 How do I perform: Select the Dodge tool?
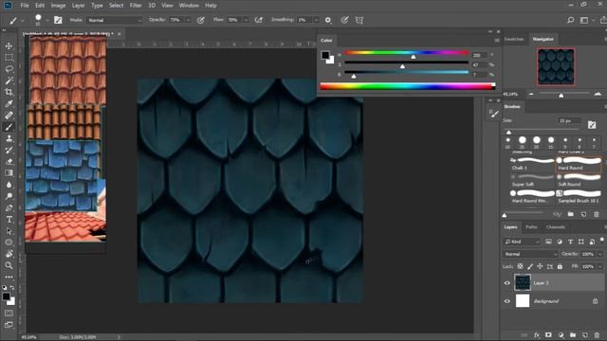(x=9, y=196)
